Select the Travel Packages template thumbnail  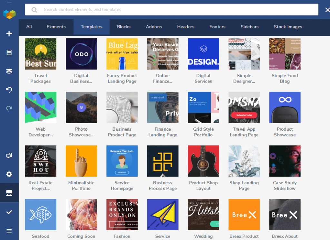click(x=41, y=54)
